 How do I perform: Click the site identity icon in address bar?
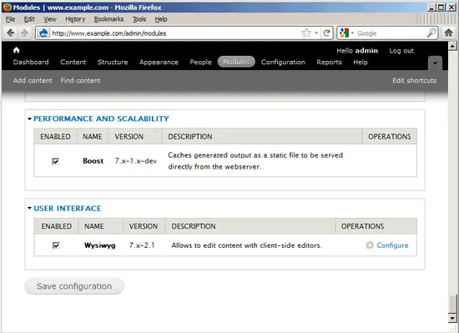(x=43, y=33)
